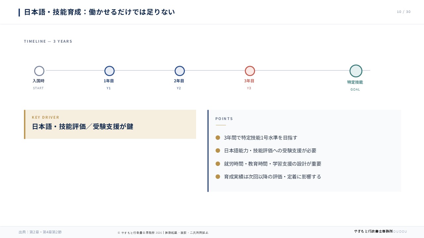
Task: Click the Y1 caption
Action: pos(109,88)
